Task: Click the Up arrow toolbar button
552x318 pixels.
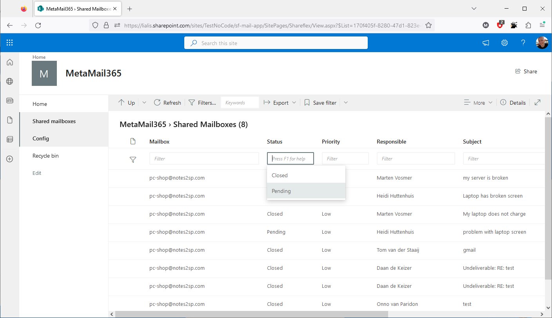Action: [126, 103]
